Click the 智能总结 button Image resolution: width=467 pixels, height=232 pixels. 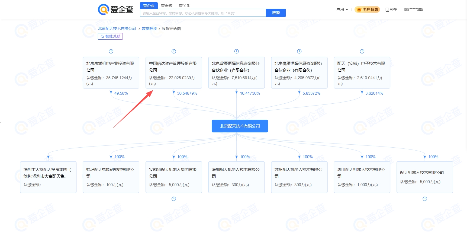(110, 36)
